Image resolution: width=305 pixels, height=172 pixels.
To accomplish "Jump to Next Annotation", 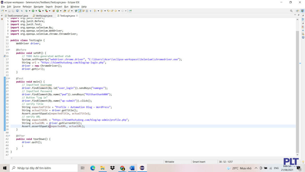I will (x=95, y=11).
